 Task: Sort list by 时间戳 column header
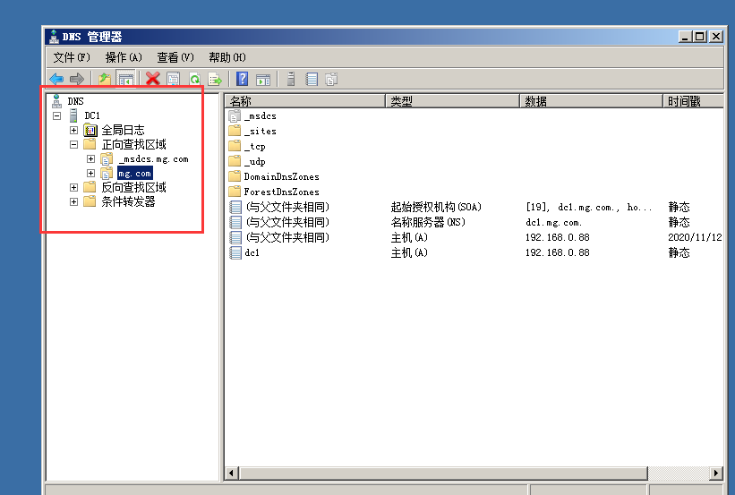[693, 101]
